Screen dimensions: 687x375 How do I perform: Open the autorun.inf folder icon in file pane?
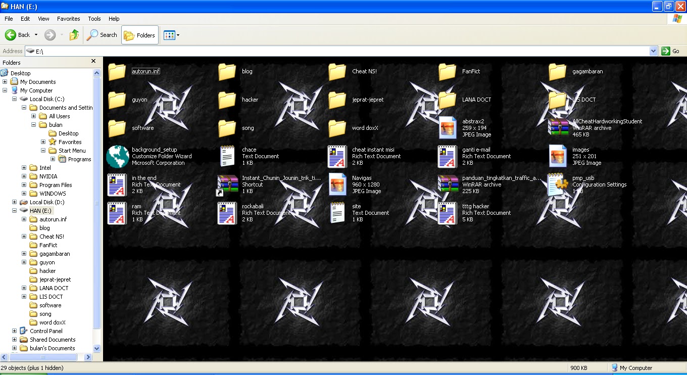coord(117,72)
